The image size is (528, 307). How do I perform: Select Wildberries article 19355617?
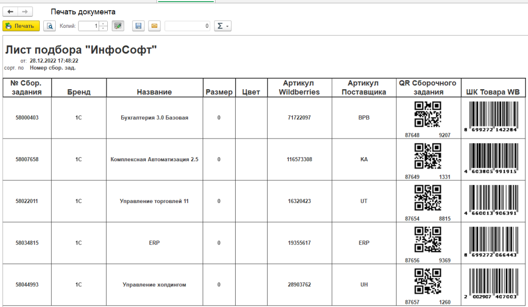[300, 243]
